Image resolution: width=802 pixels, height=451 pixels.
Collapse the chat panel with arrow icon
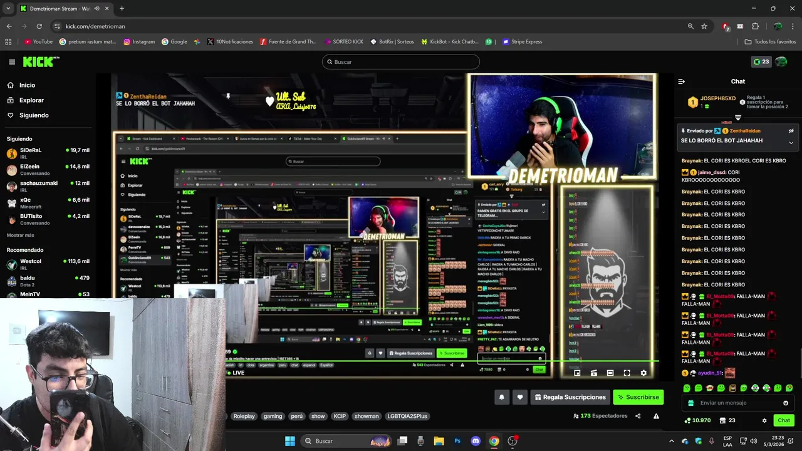[682, 81]
